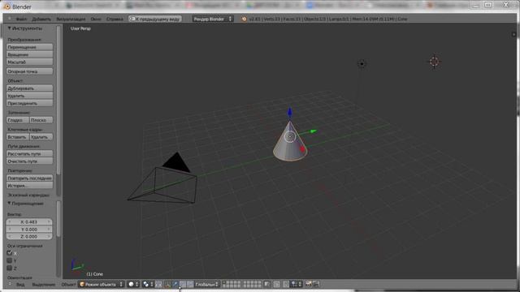Click the Вращение button

pyautogui.click(x=29, y=54)
